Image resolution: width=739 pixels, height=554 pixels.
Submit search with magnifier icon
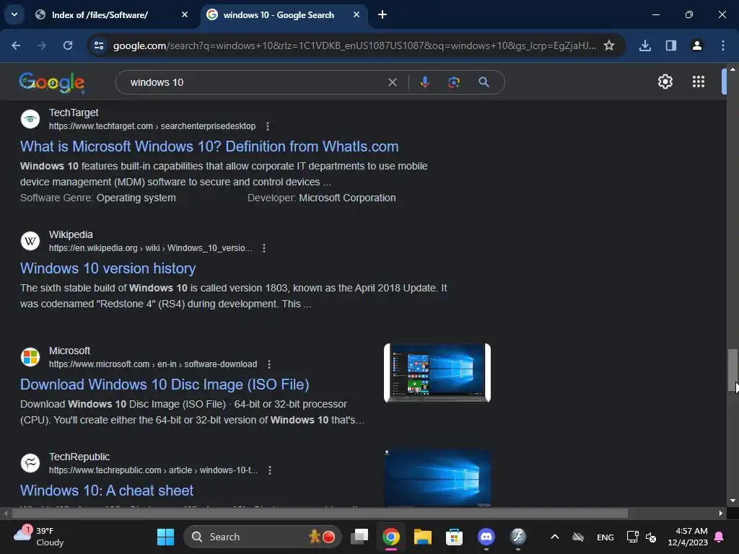484,82
